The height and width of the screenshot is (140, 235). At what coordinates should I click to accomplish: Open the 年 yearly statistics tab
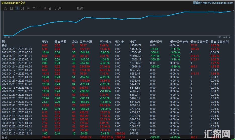(x=33, y=8)
